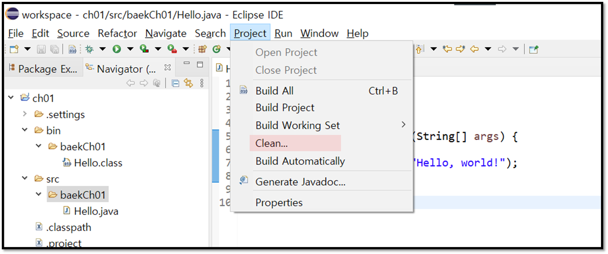Viewport: 608px width, 254px height.
Task: Collapse the baekCh01 folder under bin
Action: click(x=38, y=146)
